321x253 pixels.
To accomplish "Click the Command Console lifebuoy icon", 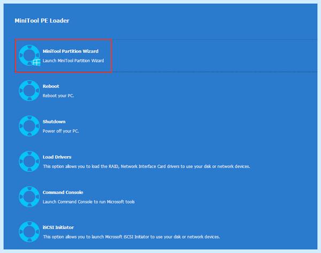I will coord(29,197).
